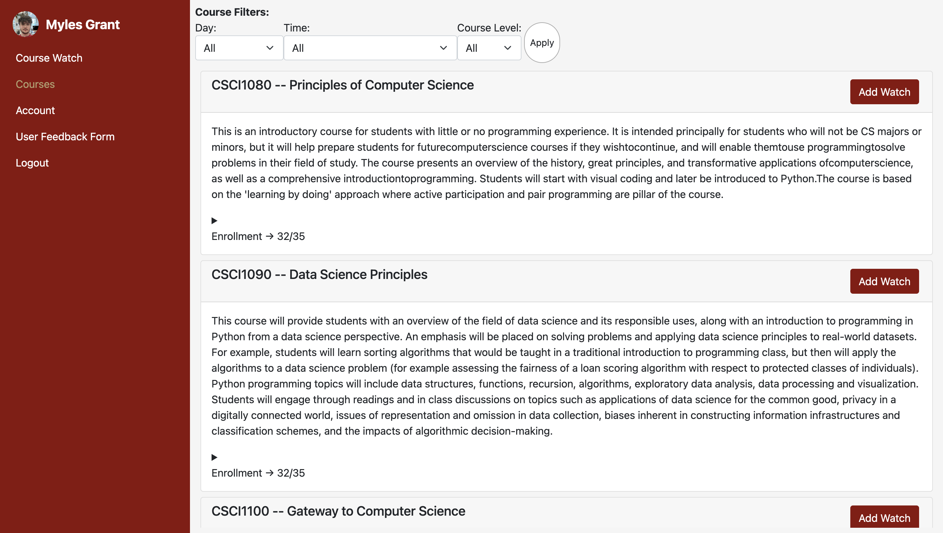
Task: Click CSCI1090 Data Science Principles title
Action: pyautogui.click(x=319, y=274)
